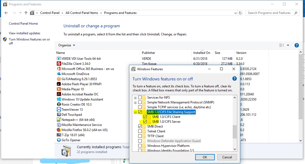The height and width of the screenshot is (164, 305).
Task: Click the Mozilla Firefox icon
Action: tap(59, 130)
